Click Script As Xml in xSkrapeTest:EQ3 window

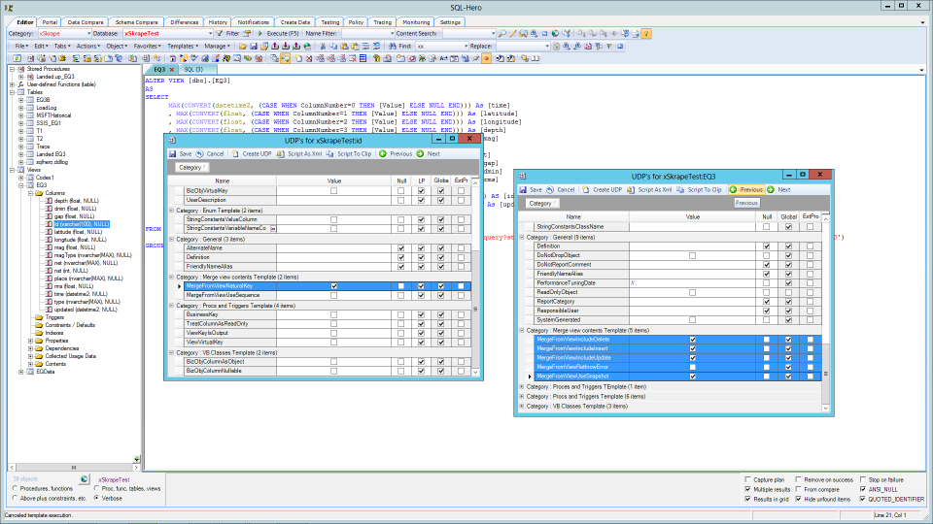click(650, 189)
